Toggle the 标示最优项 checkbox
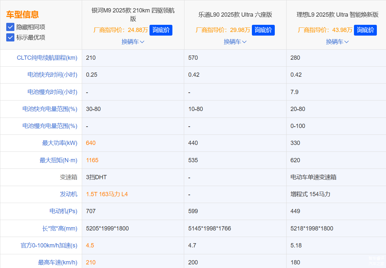Screen dimensions: 386x268 click(x=10, y=38)
